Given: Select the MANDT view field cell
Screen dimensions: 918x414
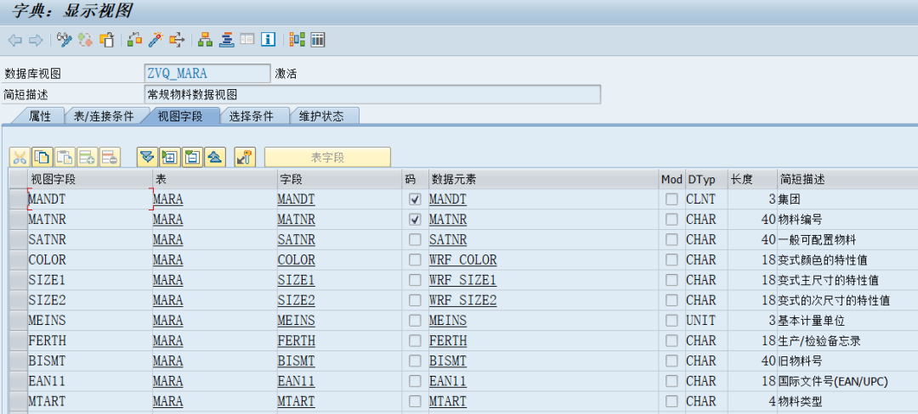Looking at the screenshot, I should click(91, 199).
